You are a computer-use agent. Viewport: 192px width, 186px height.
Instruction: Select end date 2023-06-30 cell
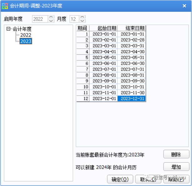pyautogui.click(x=132, y=63)
